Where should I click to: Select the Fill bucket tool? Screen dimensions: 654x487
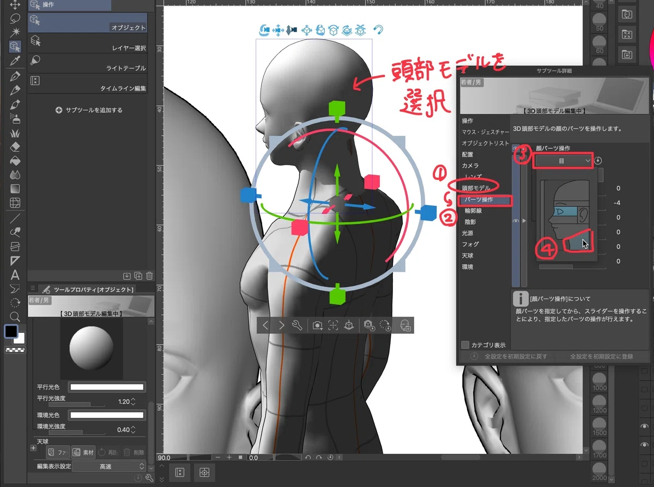coord(15,161)
